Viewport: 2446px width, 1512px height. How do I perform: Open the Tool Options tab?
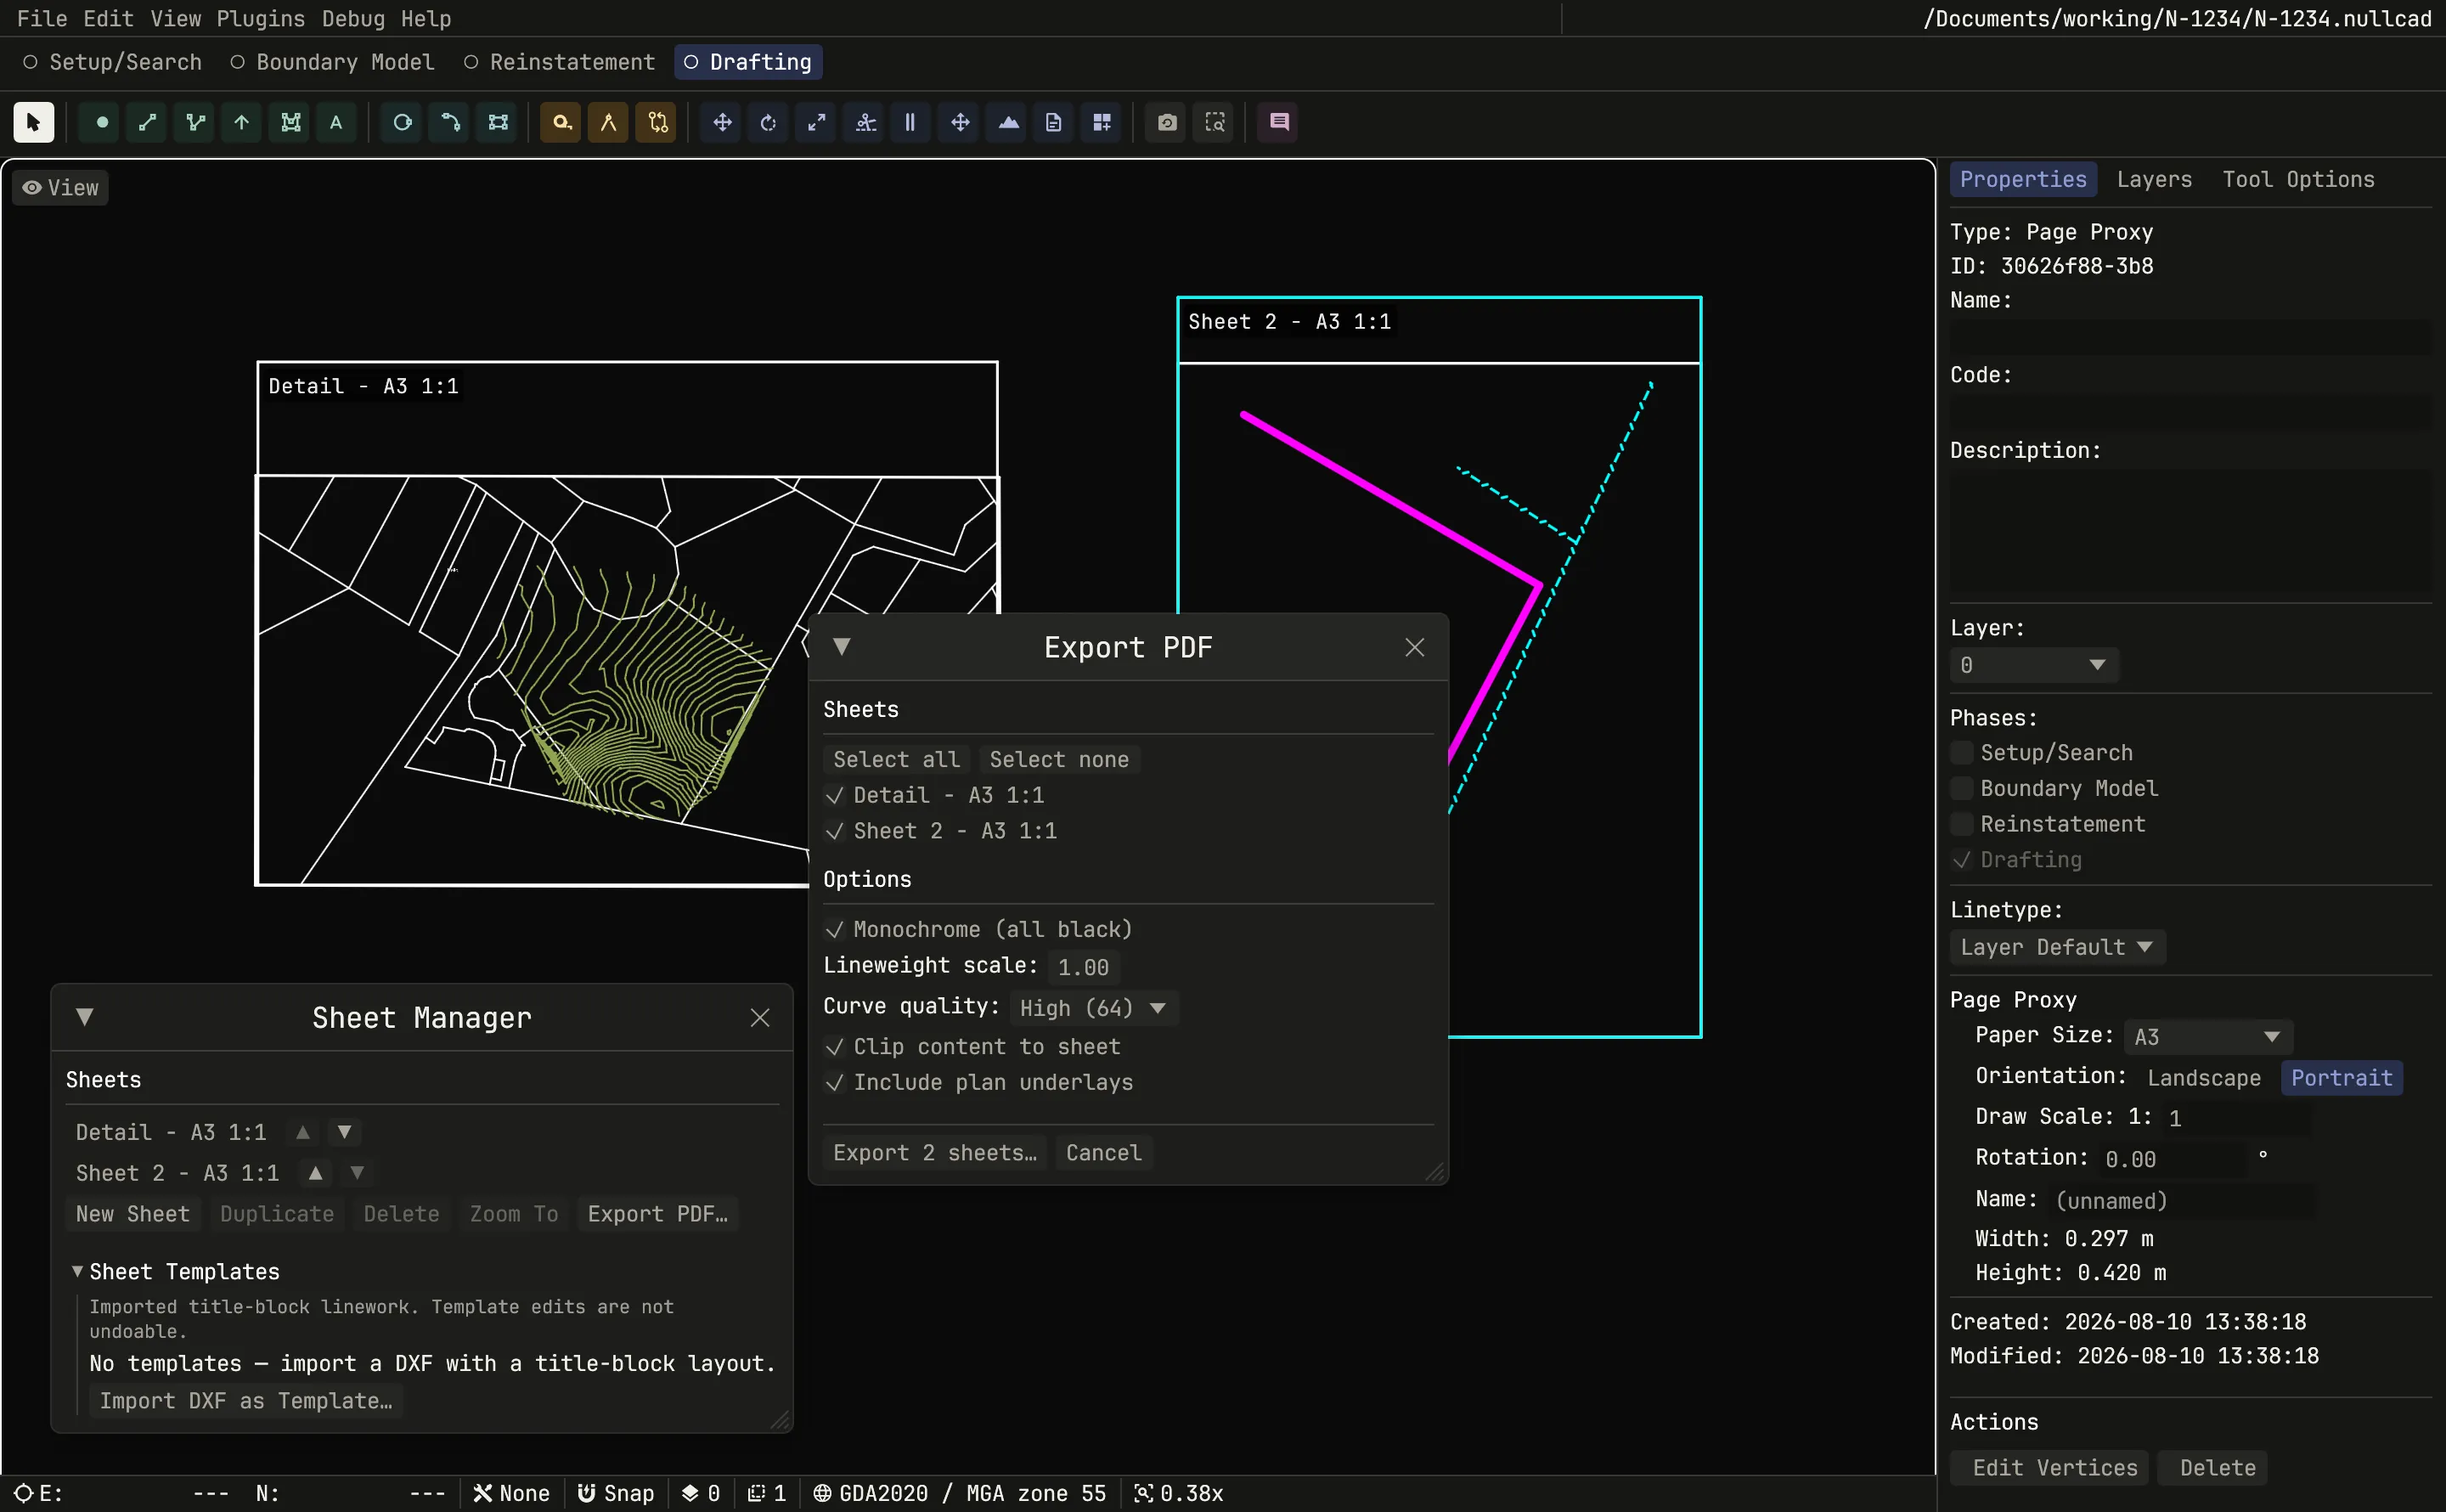pyautogui.click(x=2298, y=180)
